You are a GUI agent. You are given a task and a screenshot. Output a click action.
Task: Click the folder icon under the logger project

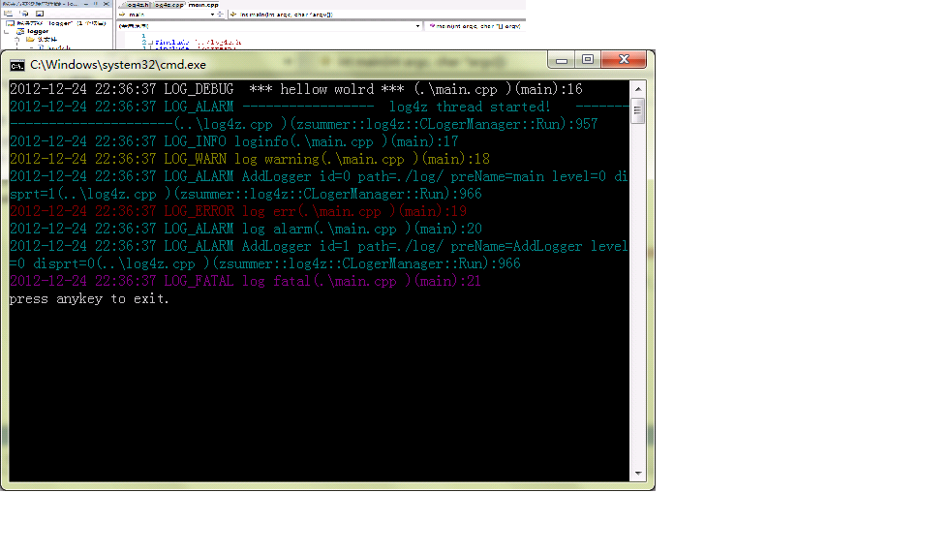pos(30,40)
